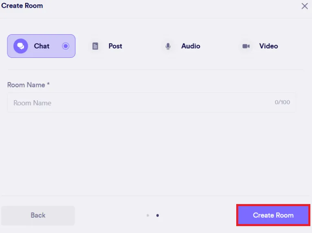
Task: Toggle the Chat radio button
Action: 66,46
